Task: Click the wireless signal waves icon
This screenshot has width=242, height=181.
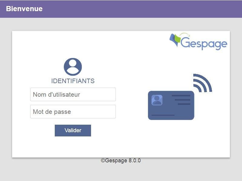Action: [x=202, y=83]
